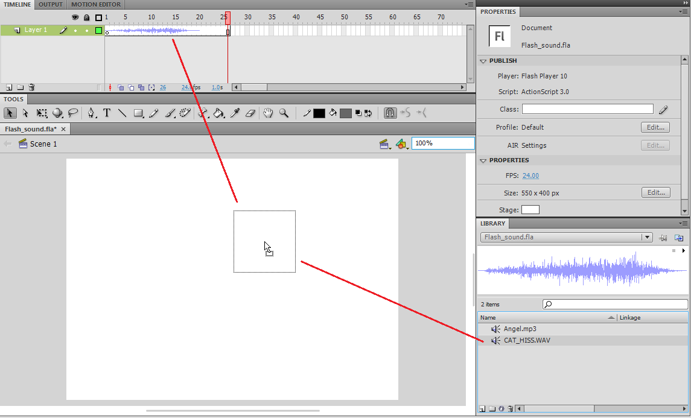Select the Pen tool
Viewport: 691px width, 418px height.
click(x=91, y=113)
